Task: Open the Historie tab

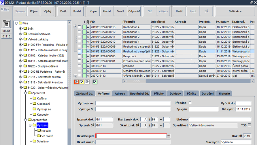Action: pyautogui.click(x=224, y=93)
